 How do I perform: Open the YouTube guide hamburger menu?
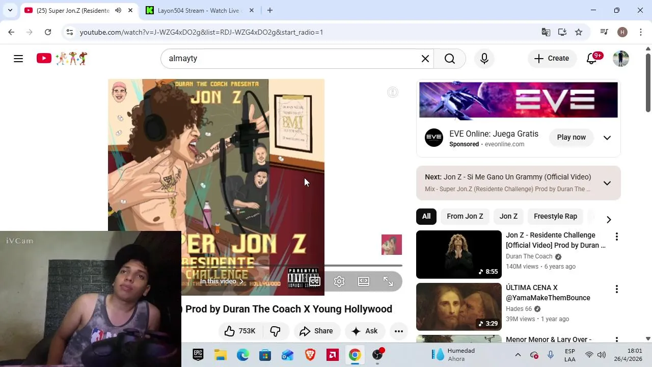pos(18,59)
